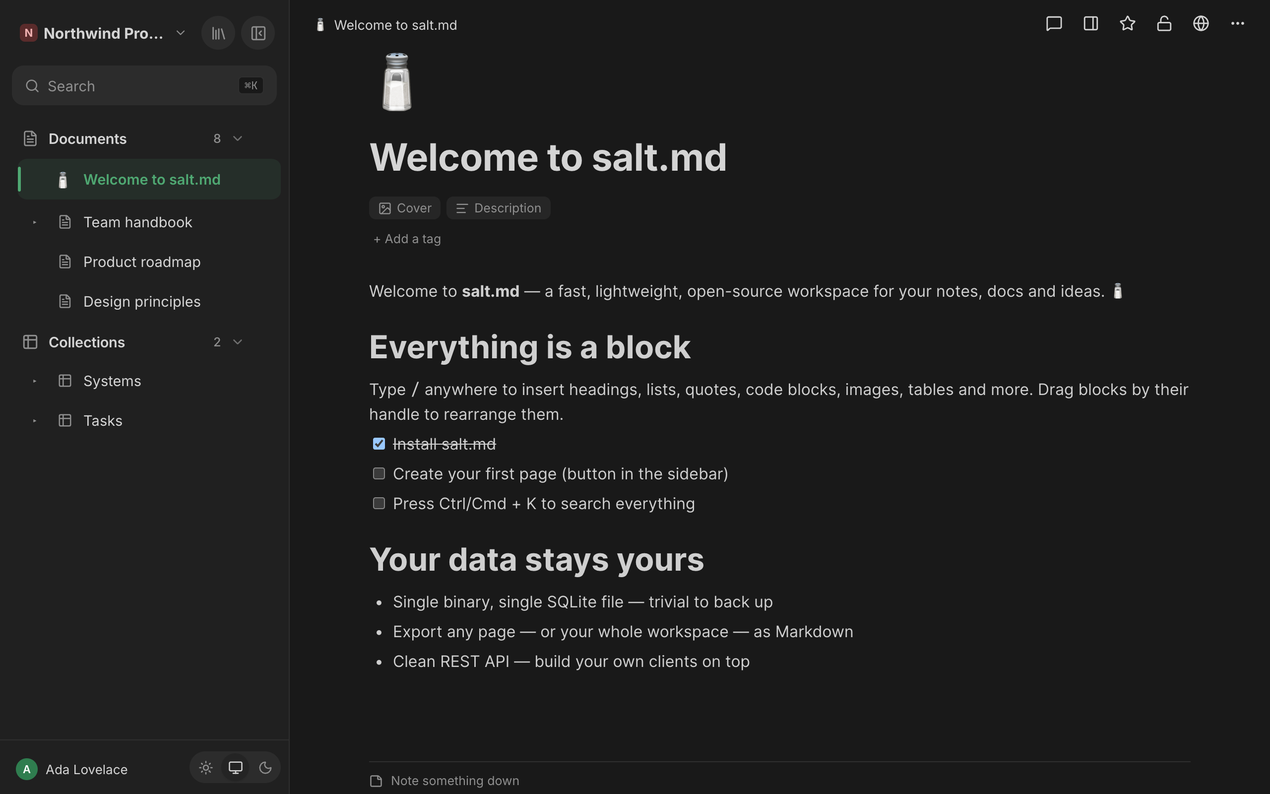
Task: Open the Systems collection
Action: coord(112,381)
